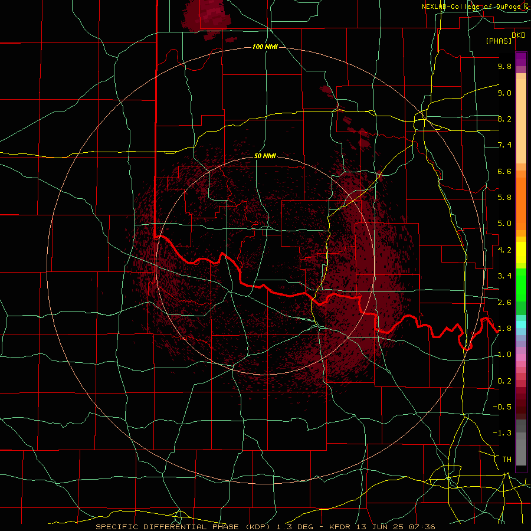Screen dimensions: 531x531
Task: Click the '100 NMI' range ring label
Action: pyautogui.click(x=265, y=47)
